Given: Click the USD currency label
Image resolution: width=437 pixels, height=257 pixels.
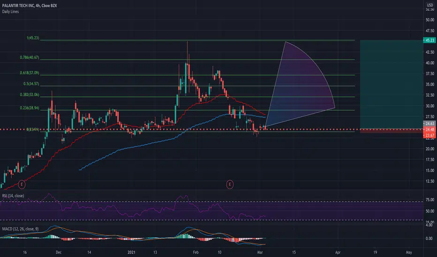Looking at the screenshot, I should pos(430,5).
